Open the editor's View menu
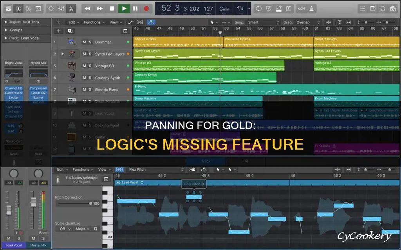Viewport: 401px width, 250px height. 104,170
